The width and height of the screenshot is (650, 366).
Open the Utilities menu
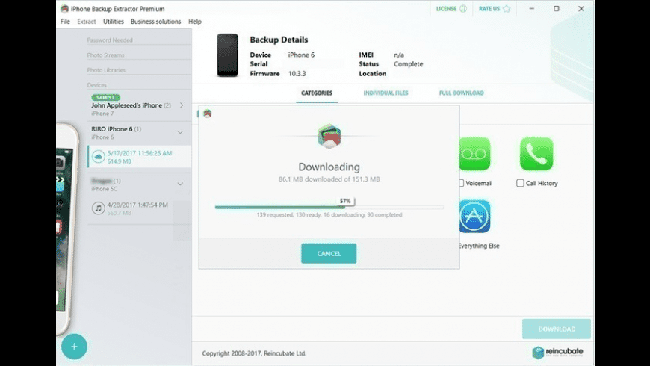point(113,22)
